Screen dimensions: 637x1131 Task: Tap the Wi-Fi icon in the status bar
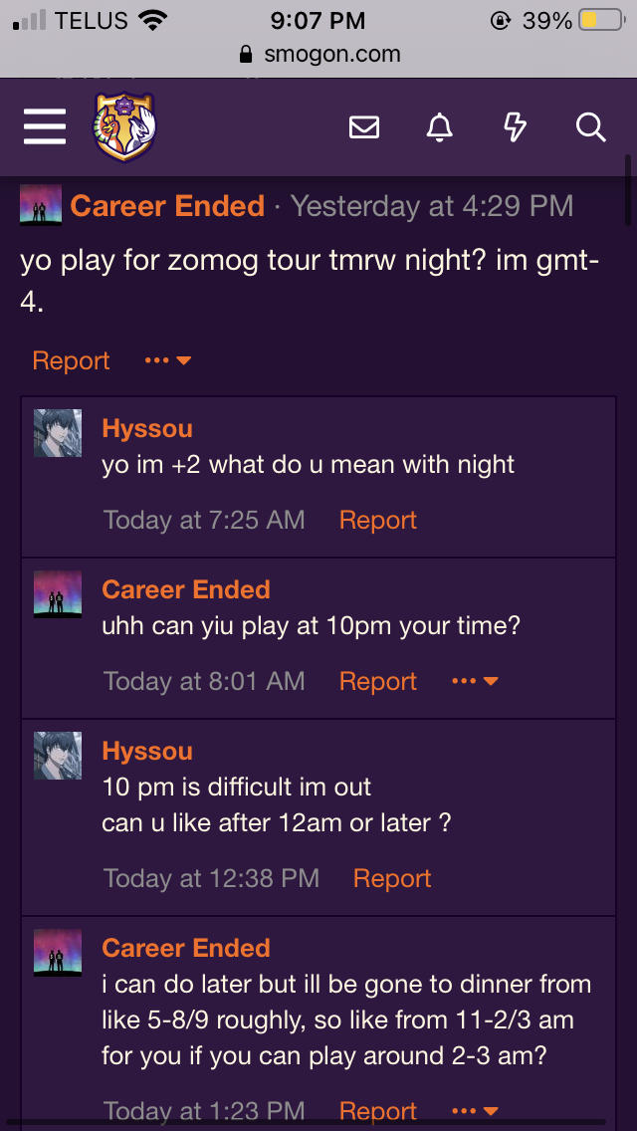(151, 20)
